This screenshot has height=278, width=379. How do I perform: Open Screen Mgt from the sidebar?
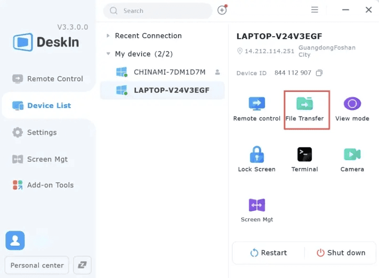40,159
